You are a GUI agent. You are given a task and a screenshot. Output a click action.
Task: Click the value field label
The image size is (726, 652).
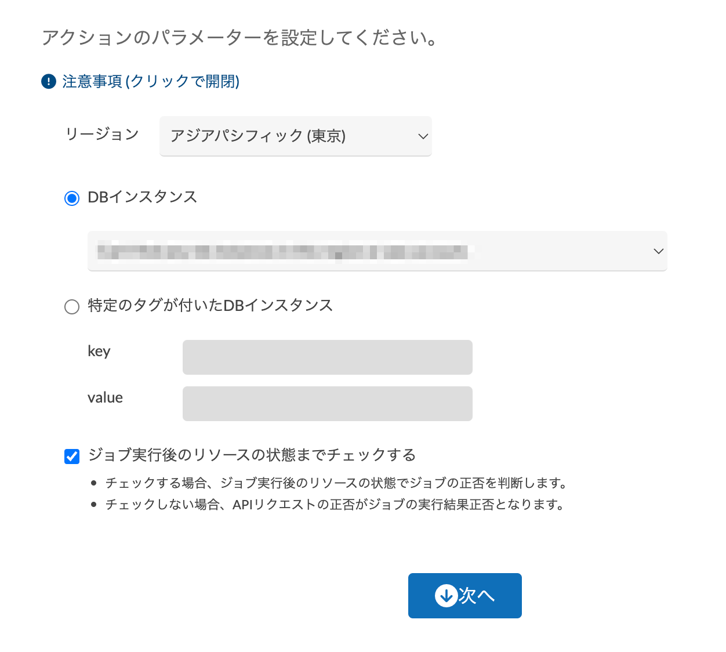pos(105,397)
